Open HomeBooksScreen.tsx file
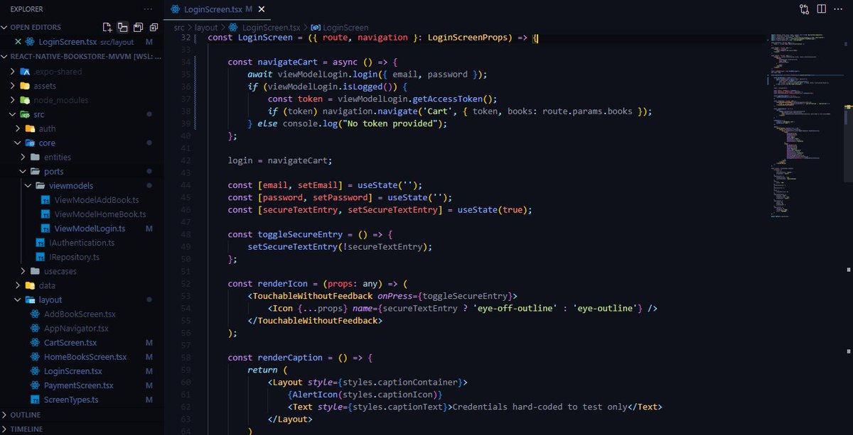853x435 pixels. (85, 357)
